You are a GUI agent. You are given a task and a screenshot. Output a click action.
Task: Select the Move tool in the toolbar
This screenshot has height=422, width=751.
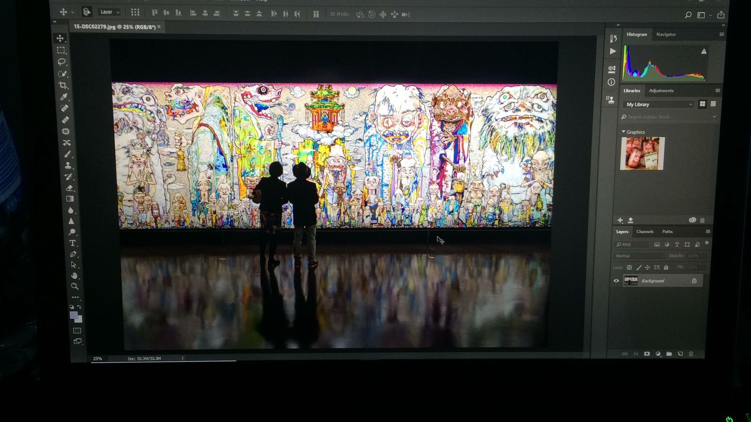pos(61,38)
